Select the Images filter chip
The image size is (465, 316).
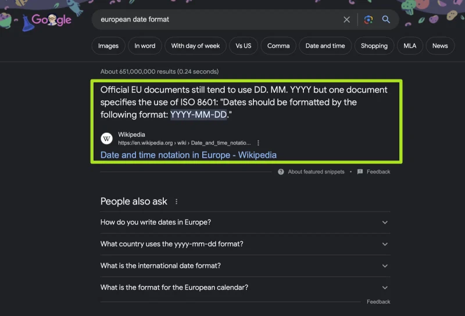[x=108, y=46]
